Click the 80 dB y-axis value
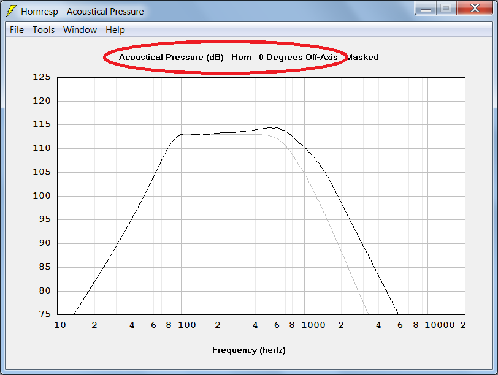 [x=45, y=290]
